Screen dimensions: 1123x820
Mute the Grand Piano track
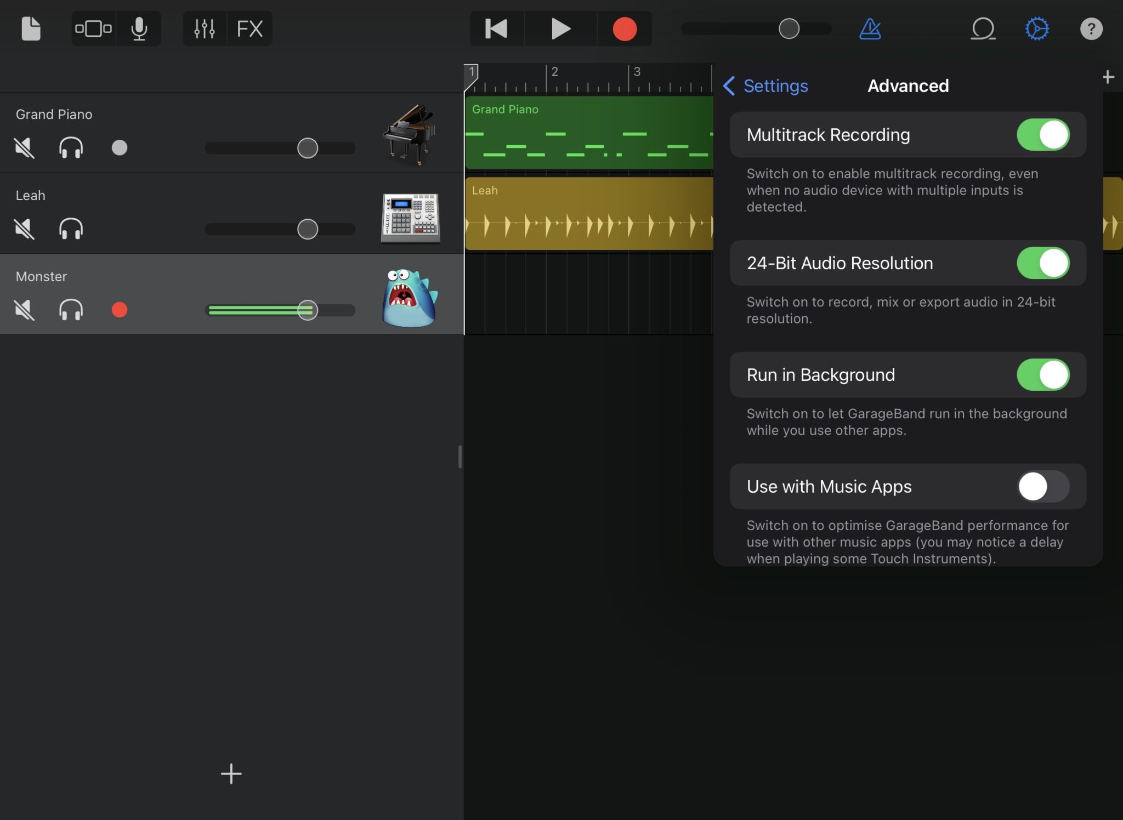pos(24,147)
